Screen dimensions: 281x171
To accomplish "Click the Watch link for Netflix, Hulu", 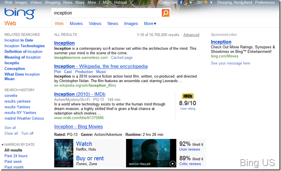I will [x=84, y=144].
